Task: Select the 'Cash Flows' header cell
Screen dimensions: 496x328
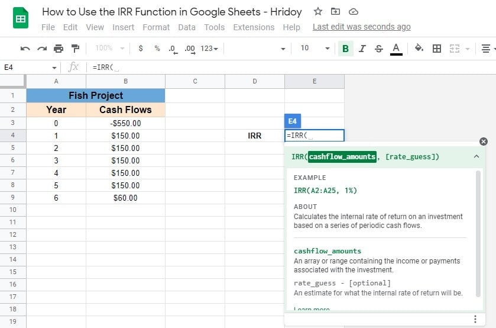Action: pos(125,110)
